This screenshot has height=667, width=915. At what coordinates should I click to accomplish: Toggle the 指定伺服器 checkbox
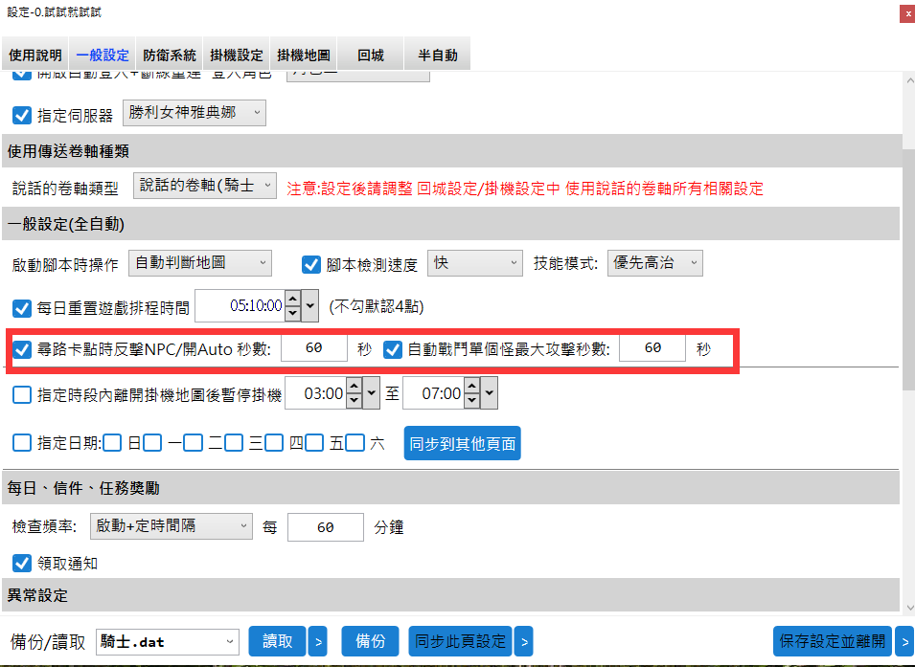click(x=21, y=115)
